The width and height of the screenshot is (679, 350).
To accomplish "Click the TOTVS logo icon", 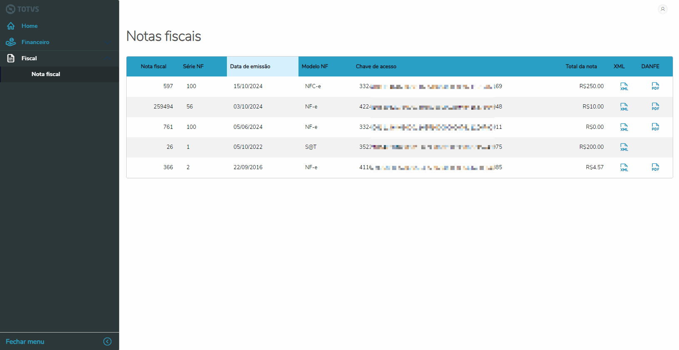I will point(10,9).
